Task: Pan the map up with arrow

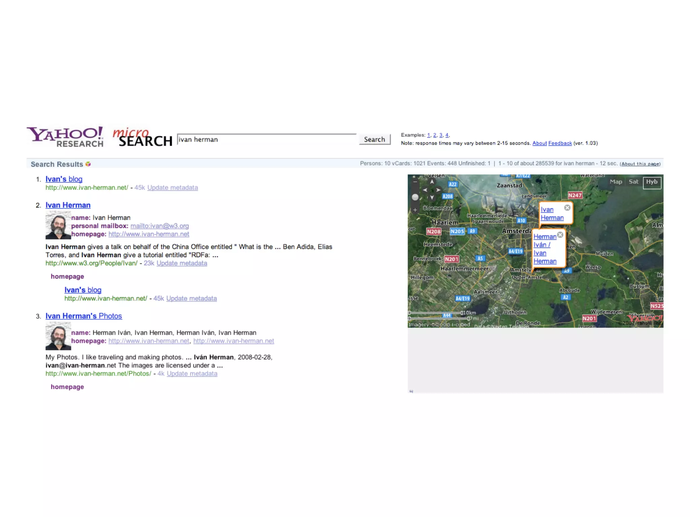Action: coord(432,182)
